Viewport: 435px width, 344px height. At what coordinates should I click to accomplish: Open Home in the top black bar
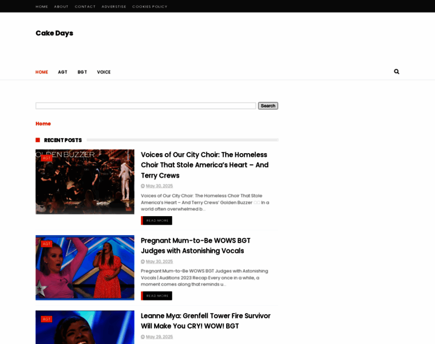tap(42, 6)
